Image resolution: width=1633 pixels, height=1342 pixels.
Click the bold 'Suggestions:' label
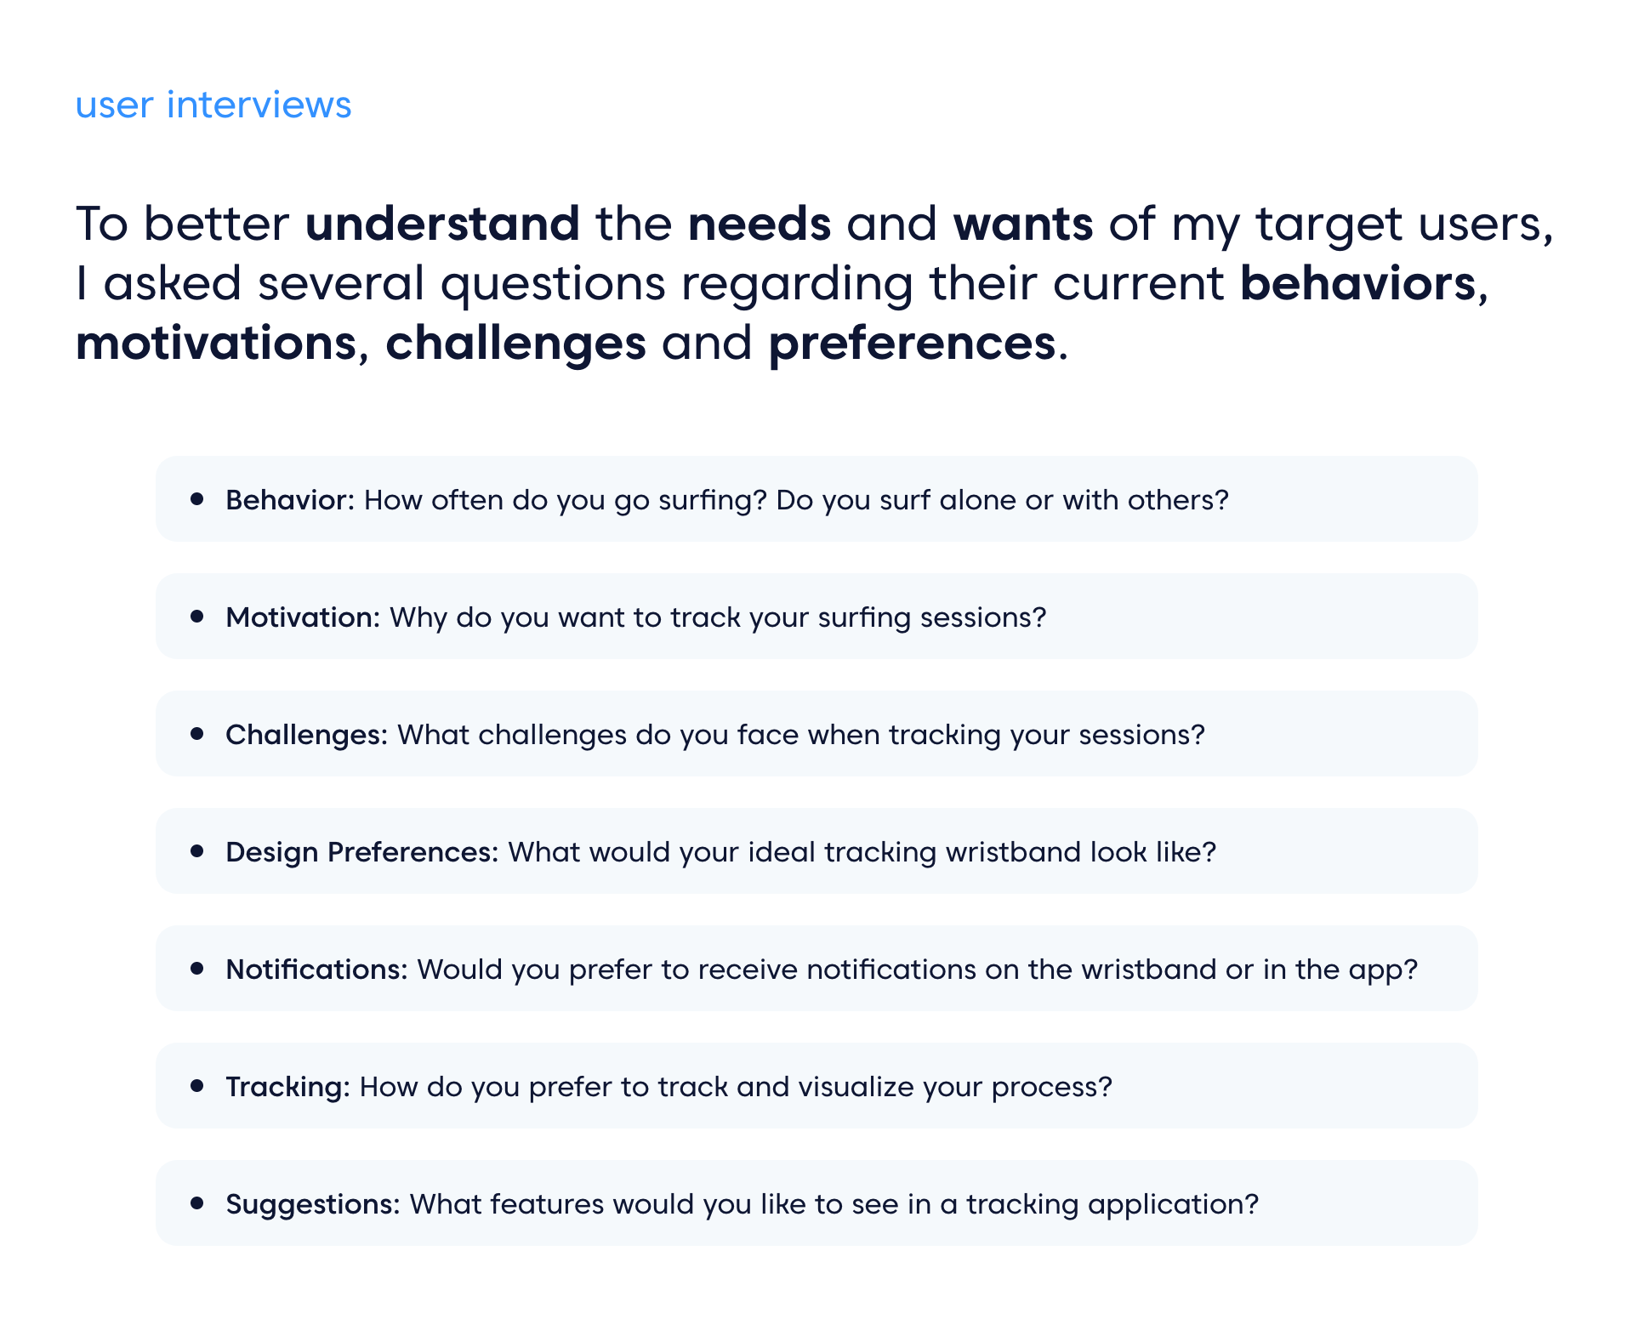(313, 1204)
